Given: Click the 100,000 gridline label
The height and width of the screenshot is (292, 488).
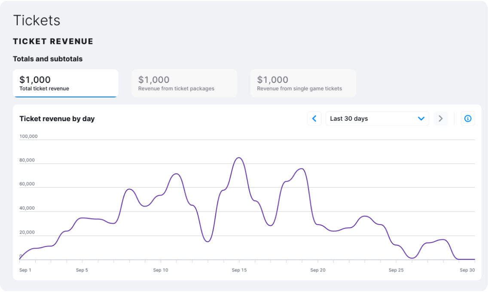Looking at the screenshot, I should (28, 136).
